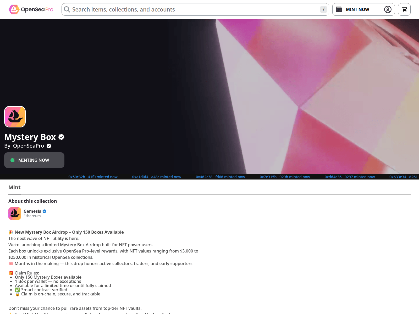
Task: Switch to the Mint tab
Action: [x=14, y=187]
